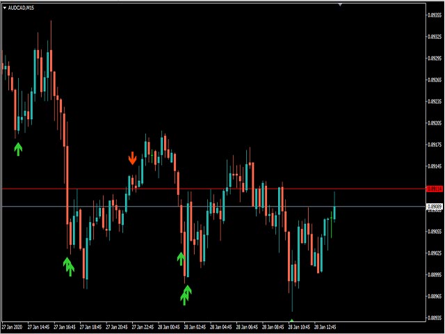Open the AUDCAD,M15 chart menu triangle
This screenshot has height=334, width=445.
tap(5, 8)
